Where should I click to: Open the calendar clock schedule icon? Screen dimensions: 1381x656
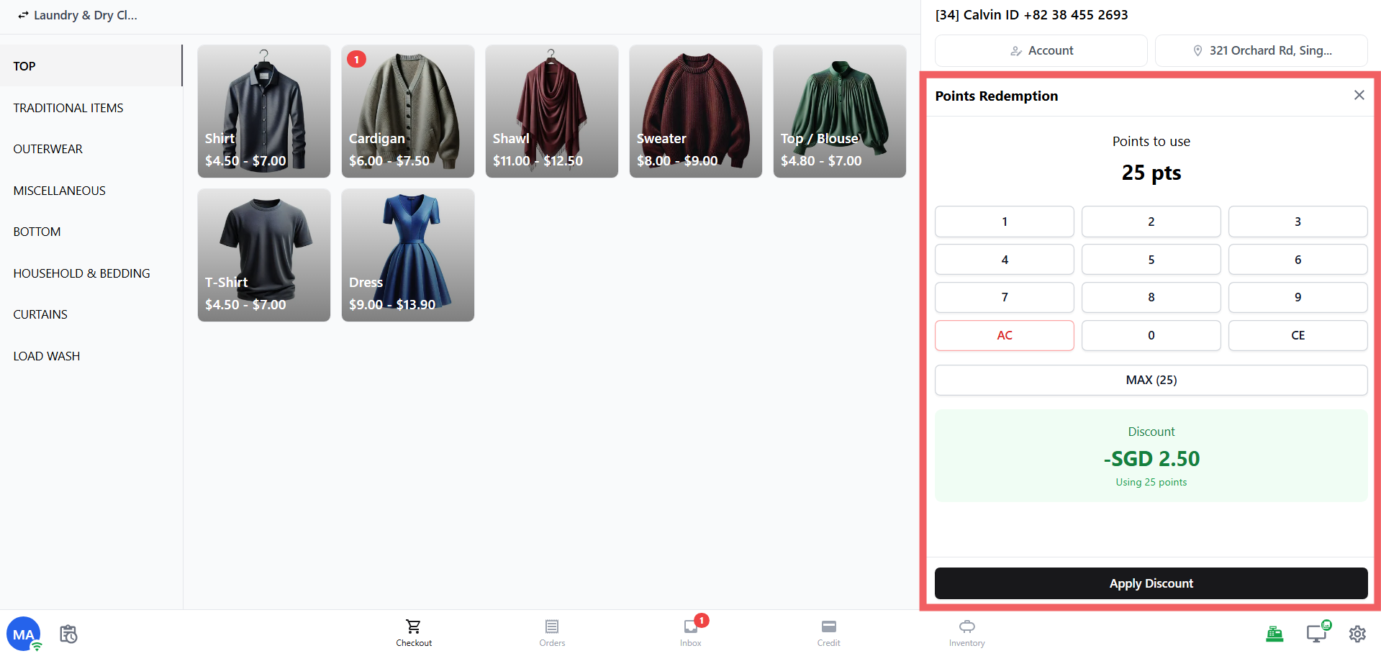[68, 634]
